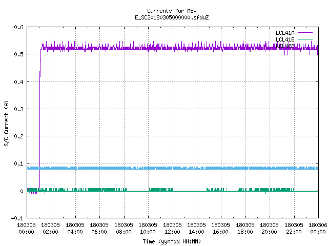The width and height of the screenshot is (328, 246).
Task: Click the x-axis label 180305 02:00
Action: tap(50, 229)
